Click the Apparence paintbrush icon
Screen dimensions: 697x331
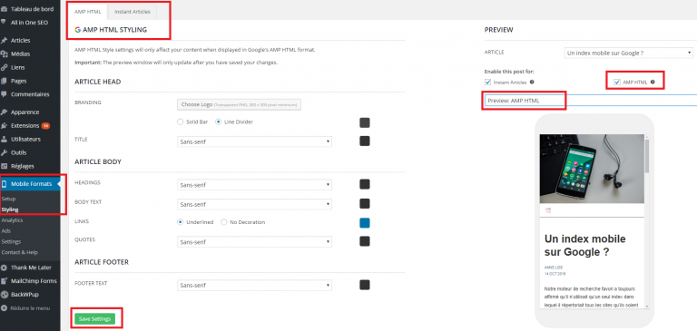[5, 112]
